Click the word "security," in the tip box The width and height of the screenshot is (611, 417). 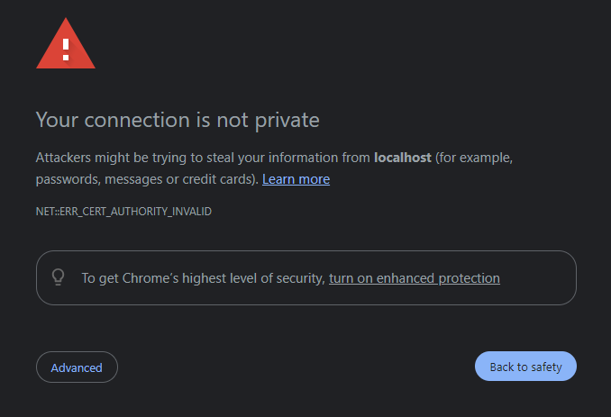tap(299, 278)
